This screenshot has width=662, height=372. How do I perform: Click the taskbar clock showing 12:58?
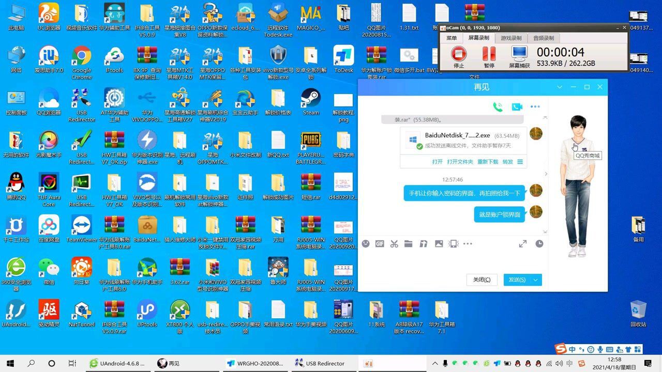[x=614, y=363]
